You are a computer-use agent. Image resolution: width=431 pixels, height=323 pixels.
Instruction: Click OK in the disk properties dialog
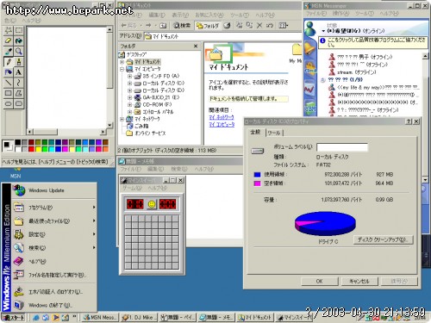(x=319, y=281)
